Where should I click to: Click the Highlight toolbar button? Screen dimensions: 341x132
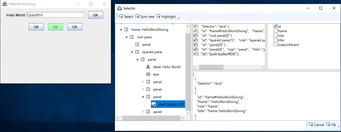click(x=166, y=16)
